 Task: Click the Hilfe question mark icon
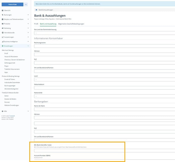3,111
